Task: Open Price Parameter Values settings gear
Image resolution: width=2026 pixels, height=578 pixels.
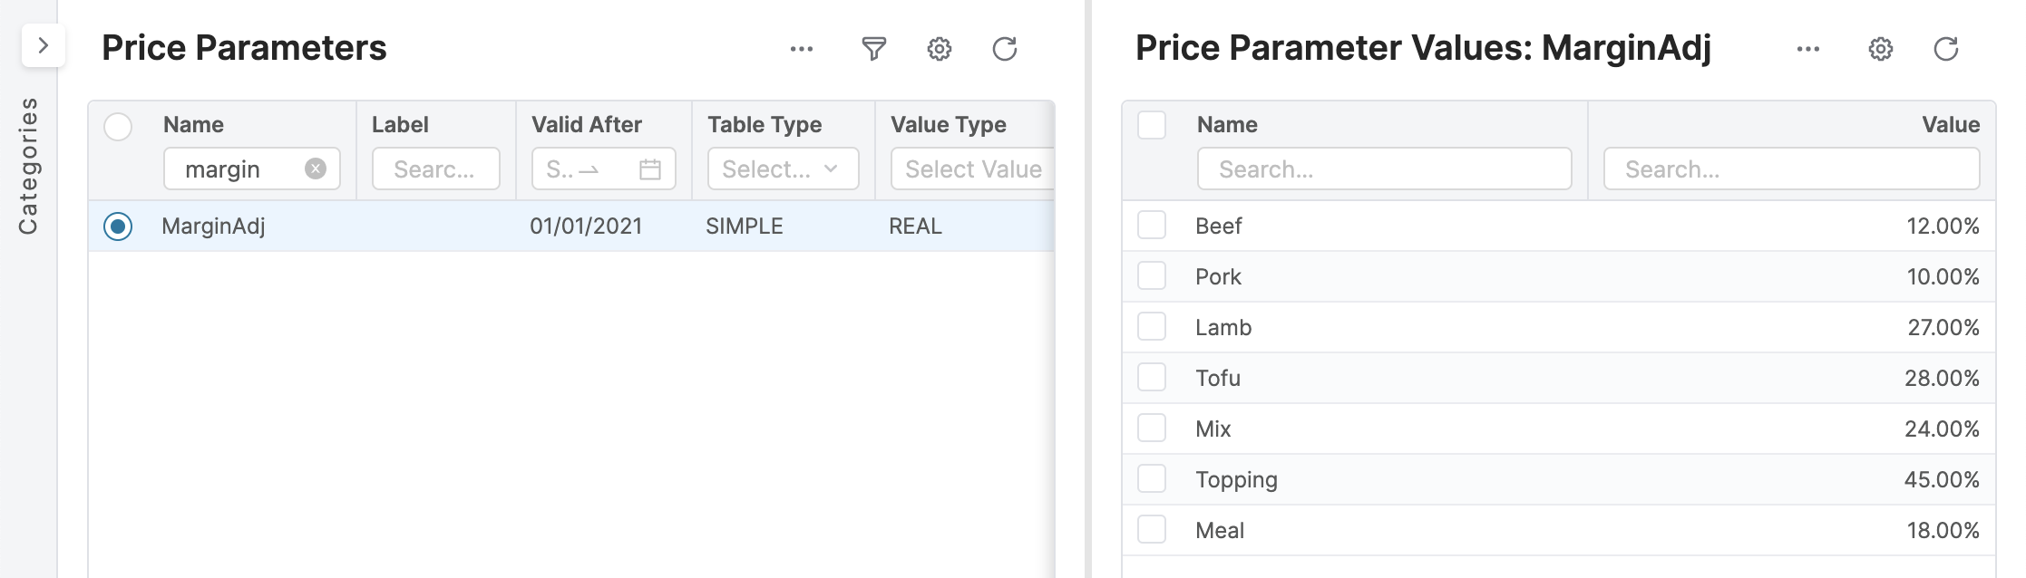Action: pos(1880,49)
